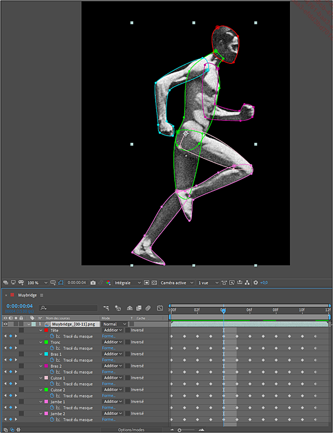Open the graph editor icon

coord(160,308)
